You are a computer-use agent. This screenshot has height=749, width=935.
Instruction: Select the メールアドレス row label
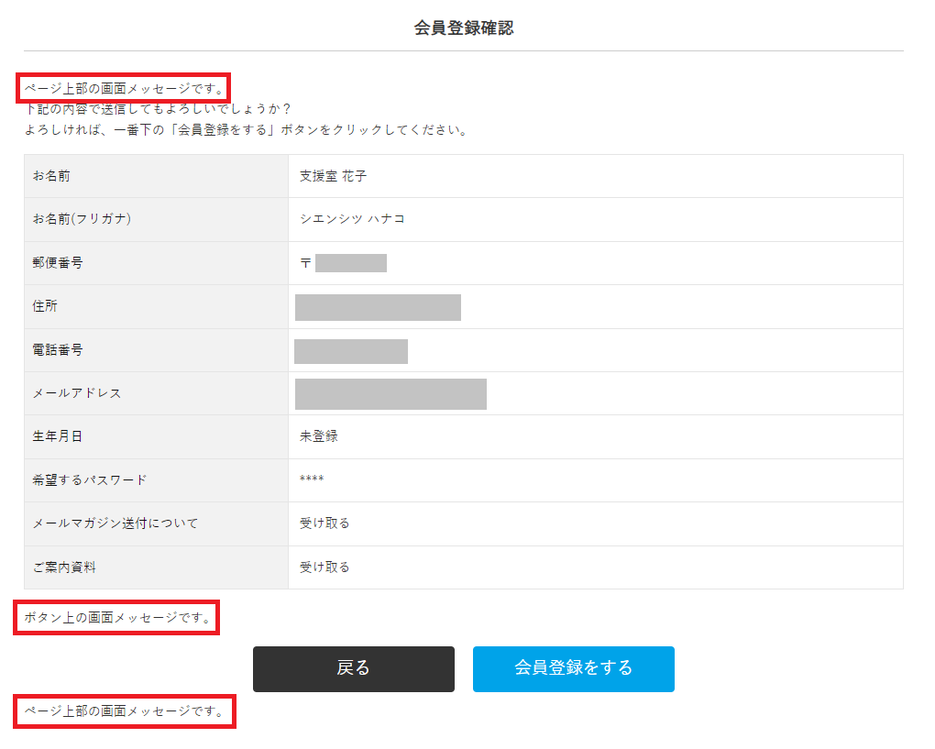point(77,393)
